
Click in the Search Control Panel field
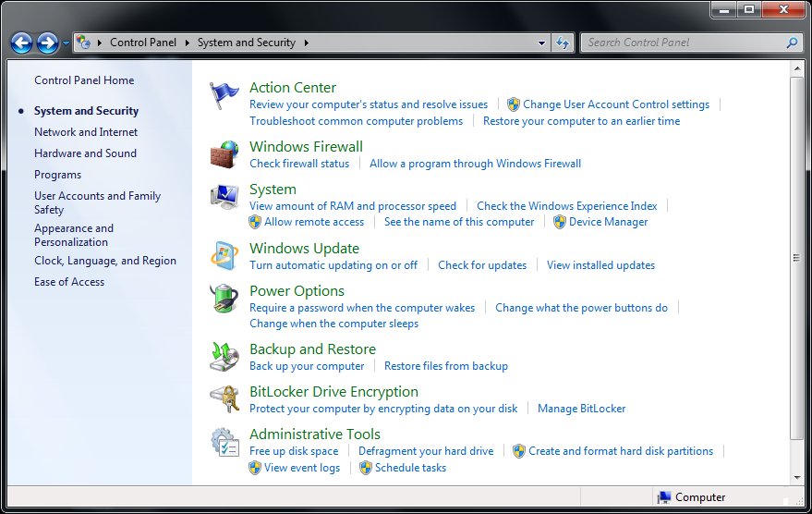click(x=684, y=43)
